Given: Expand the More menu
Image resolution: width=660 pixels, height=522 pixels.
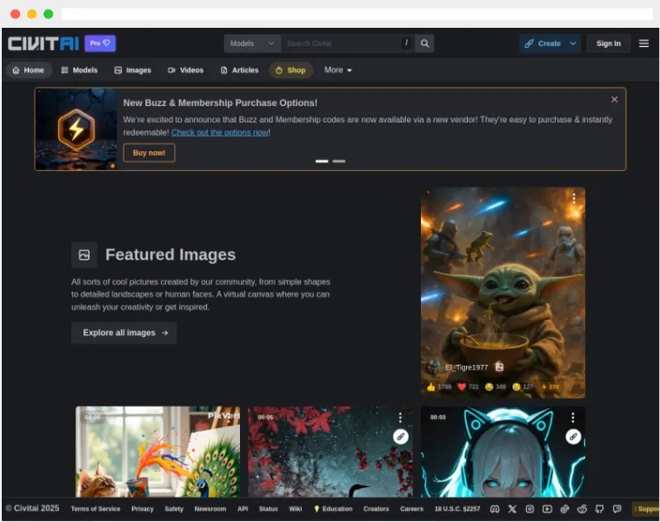Looking at the screenshot, I should pyautogui.click(x=338, y=70).
